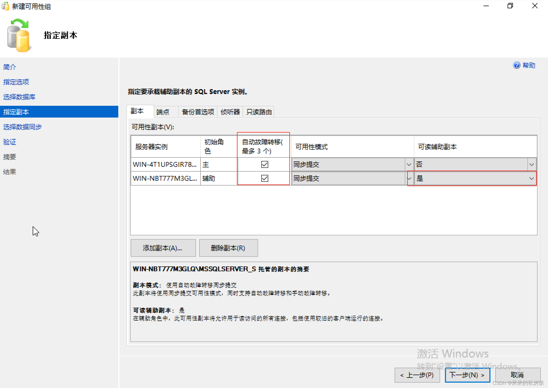Open availability mode dropdown for primary replica
Viewport: 548px width, 388px height.
(x=409, y=164)
